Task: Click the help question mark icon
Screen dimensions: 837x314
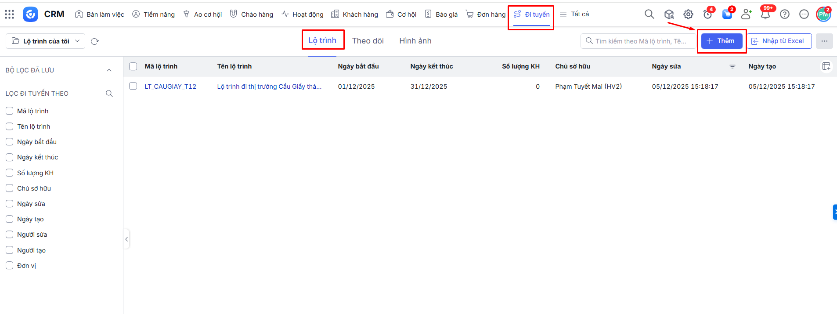Action: [x=784, y=14]
